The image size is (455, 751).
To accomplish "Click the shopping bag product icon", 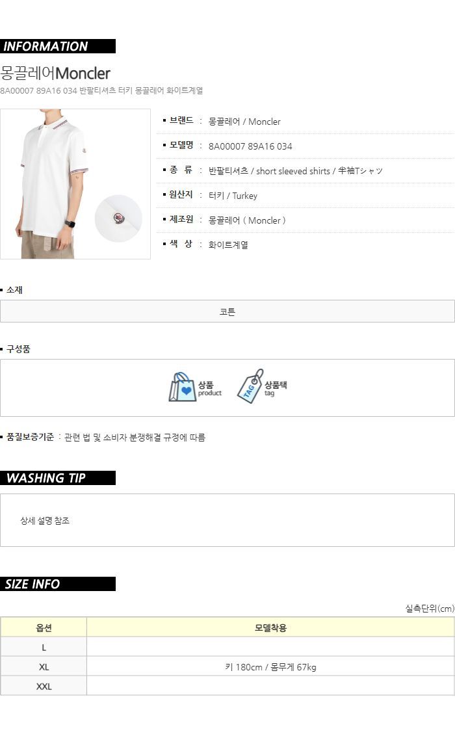I will click(183, 387).
